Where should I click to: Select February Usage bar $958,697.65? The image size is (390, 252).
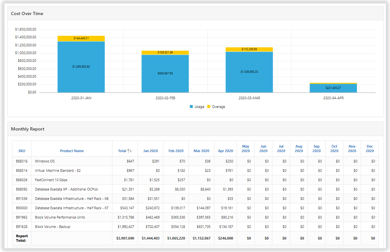[x=165, y=73]
